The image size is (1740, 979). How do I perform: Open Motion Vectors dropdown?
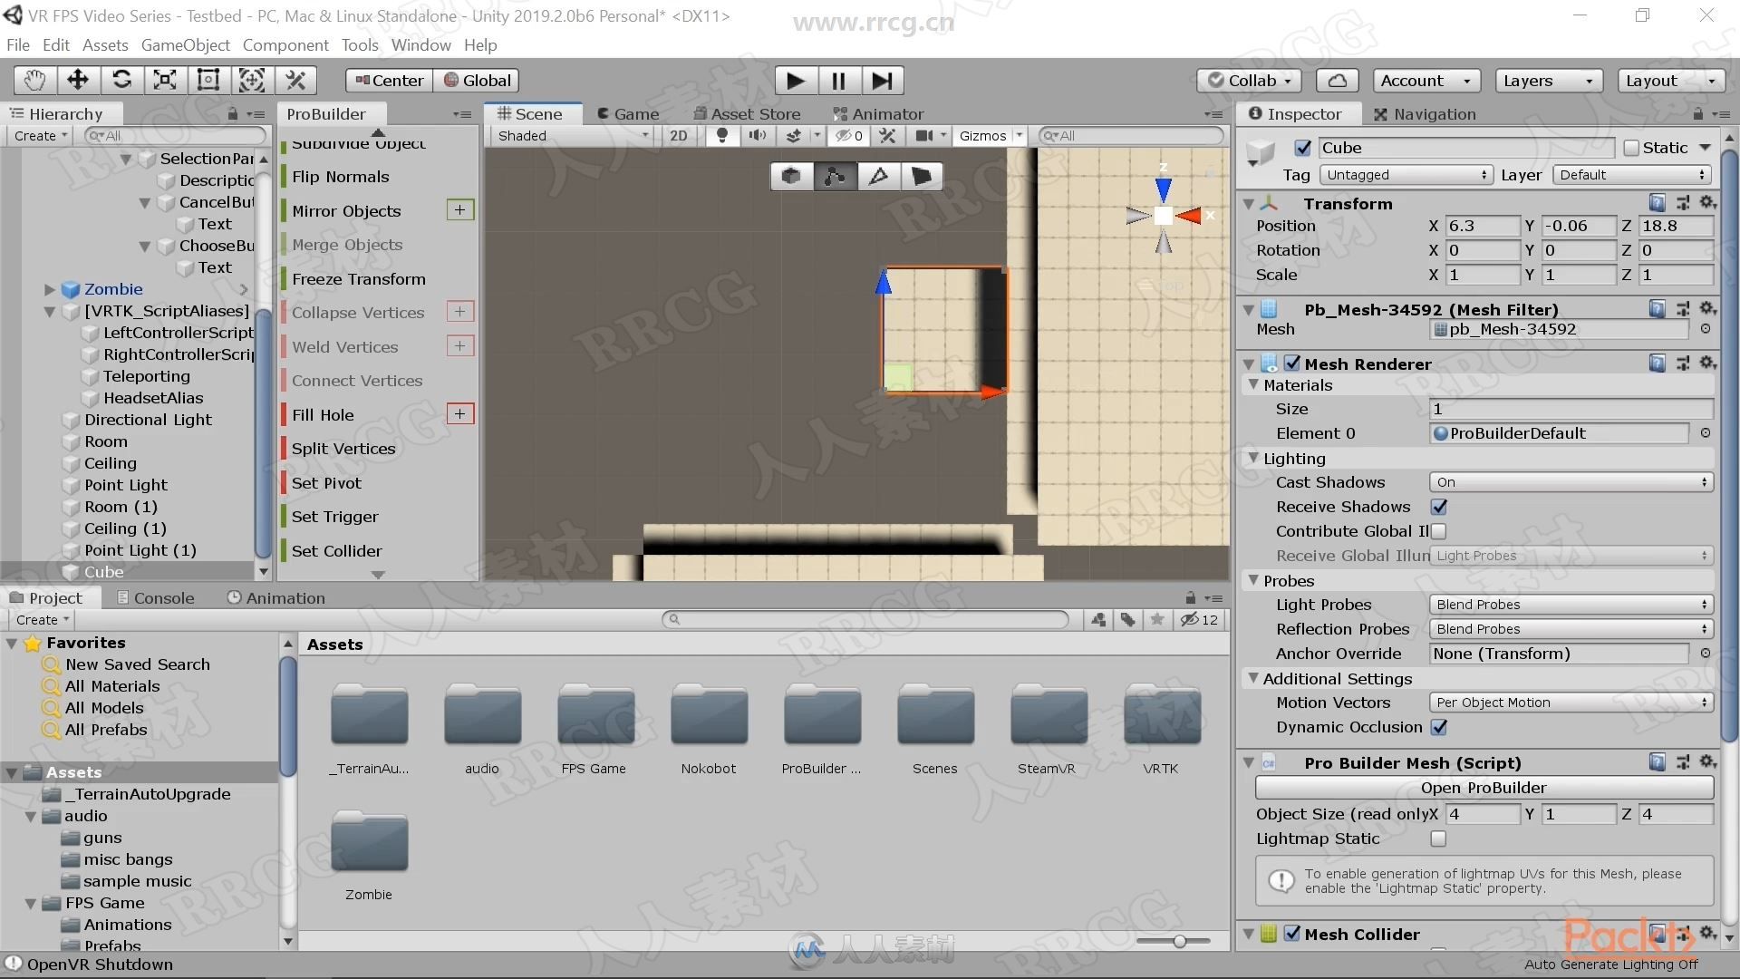pyautogui.click(x=1571, y=703)
